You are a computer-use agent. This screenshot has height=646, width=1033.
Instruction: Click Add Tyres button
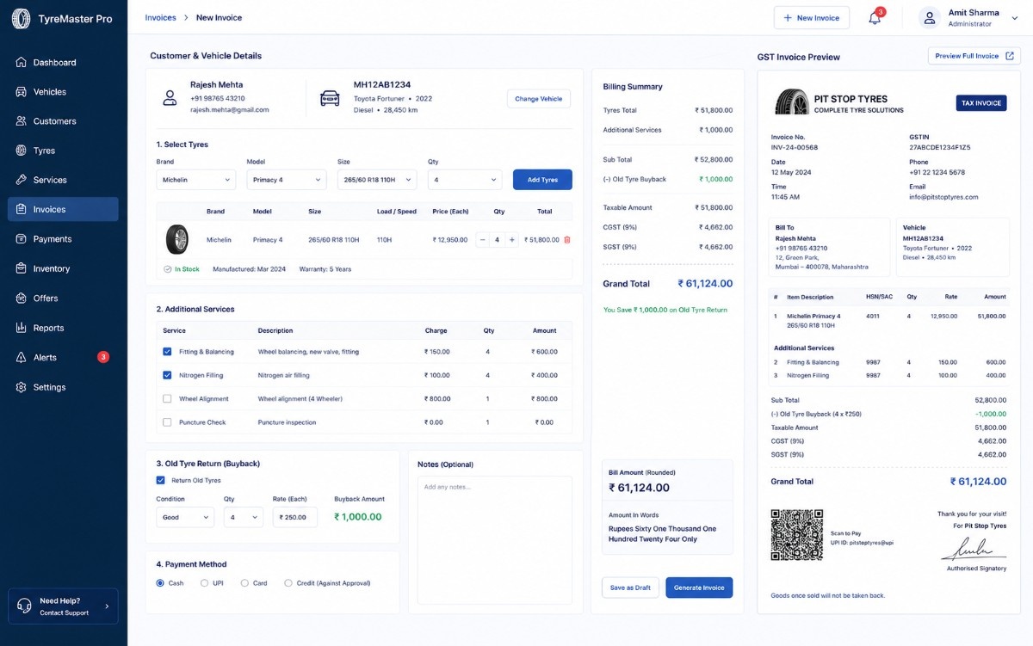pyautogui.click(x=542, y=180)
